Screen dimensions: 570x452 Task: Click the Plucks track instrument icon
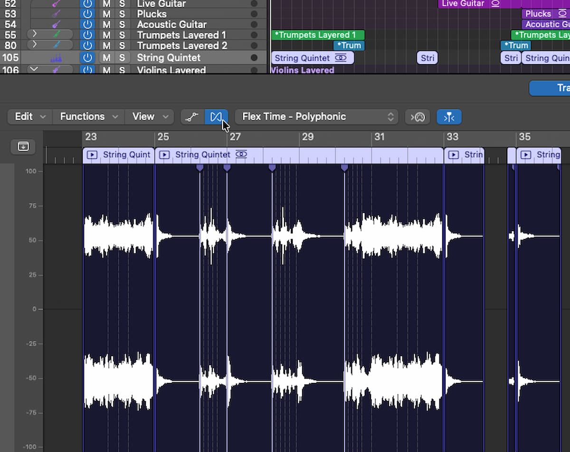pos(56,14)
